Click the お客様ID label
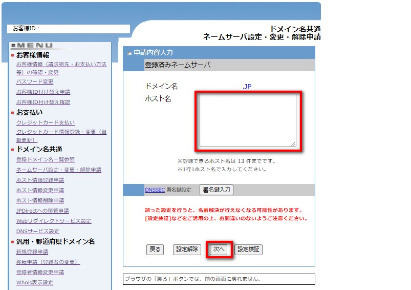This screenshot has height=290, width=411. click(x=26, y=28)
